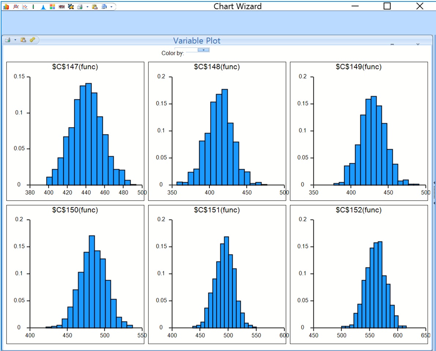Screen dimensions: 436x351
Task: Select the blue histogram distribution icon
Action: 43,7
